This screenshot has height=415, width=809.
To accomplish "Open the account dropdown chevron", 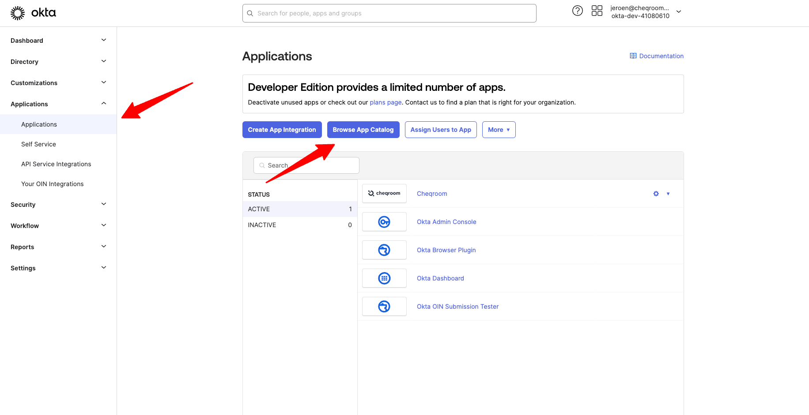I will 679,12.
